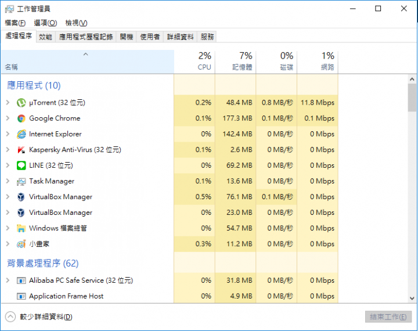Screen dimensions: 418x331
Task: Click Alibaba PC Safe Service's 31.8 MB value
Action: point(239,280)
